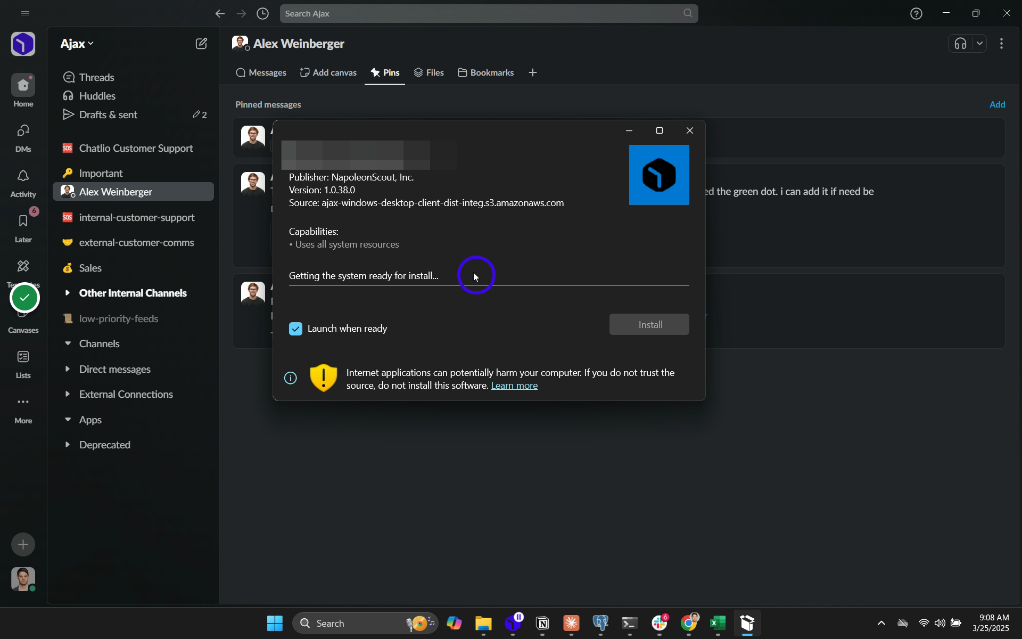
Task: Select the Add canvas tab
Action: click(328, 72)
